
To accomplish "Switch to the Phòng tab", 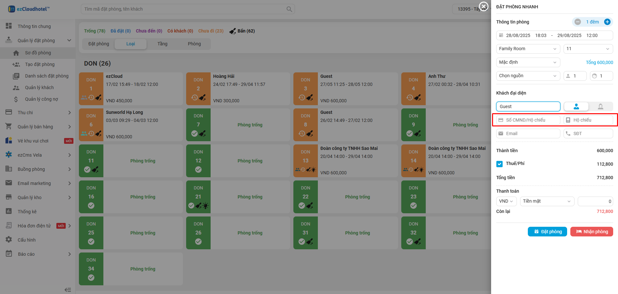I will click(x=194, y=44).
